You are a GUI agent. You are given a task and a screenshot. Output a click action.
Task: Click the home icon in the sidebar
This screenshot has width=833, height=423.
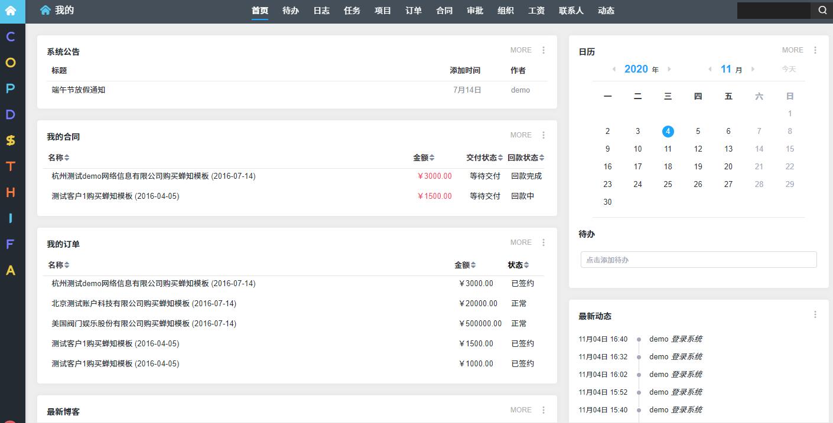(11, 11)
